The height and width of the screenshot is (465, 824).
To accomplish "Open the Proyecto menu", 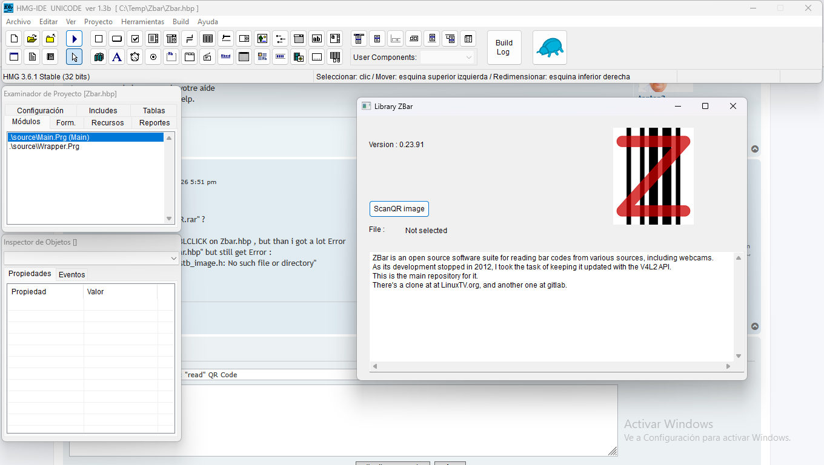I will tap(98, 22).
